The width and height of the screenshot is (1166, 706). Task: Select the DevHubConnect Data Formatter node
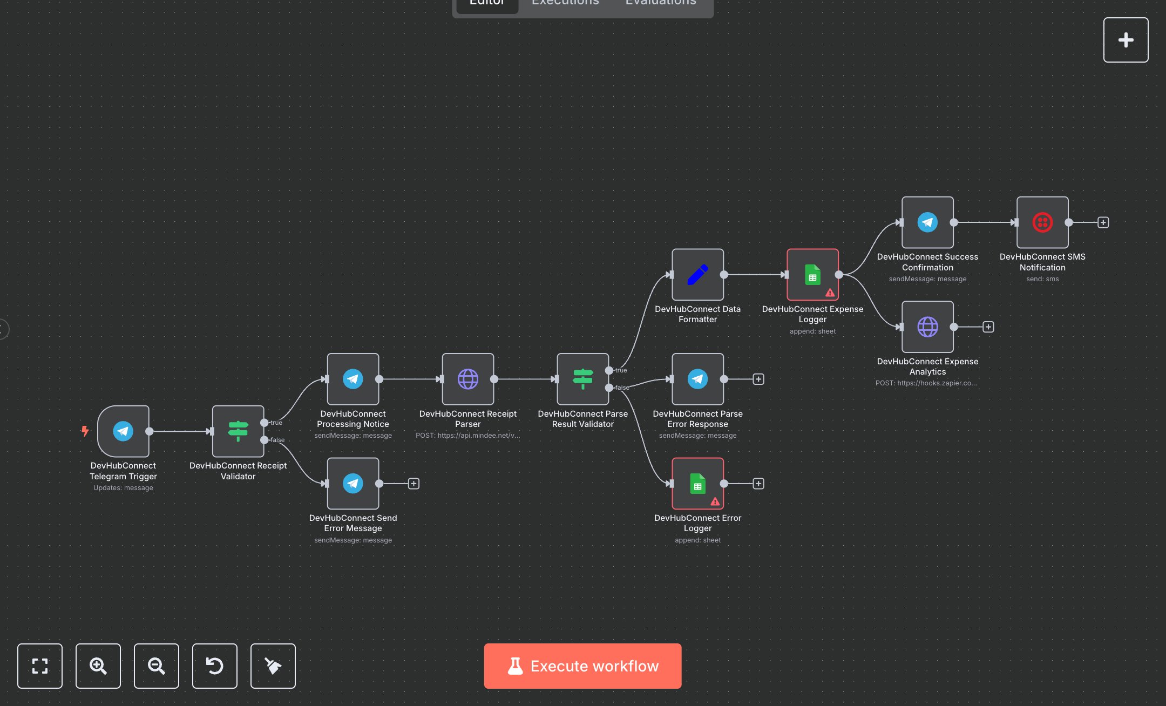[x=697, y=275]
